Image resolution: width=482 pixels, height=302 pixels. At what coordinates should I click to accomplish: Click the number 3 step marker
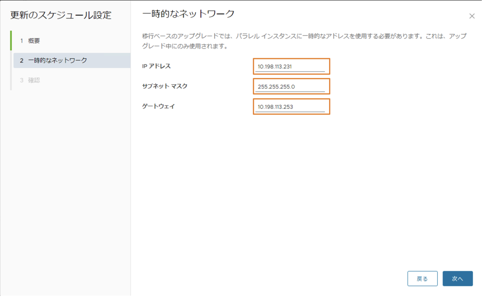point(22,80)
